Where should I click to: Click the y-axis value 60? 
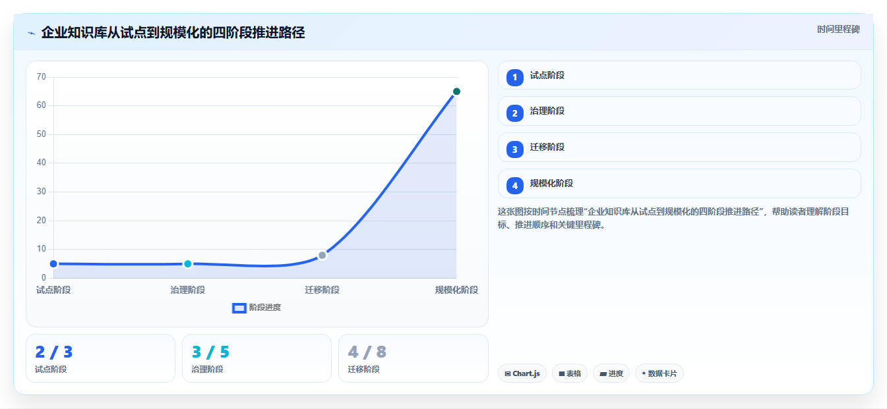[41, 105]
